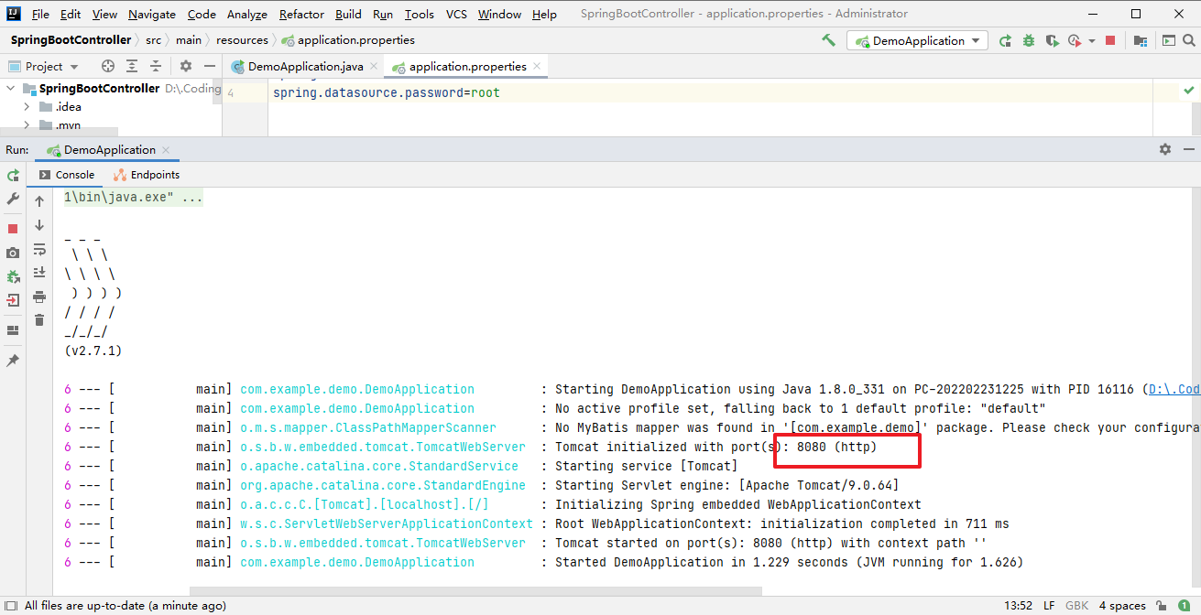Click the attach debugger icon in Run panel
Viewport: 1201px width, 615px height.
click(x=13, y=276)
